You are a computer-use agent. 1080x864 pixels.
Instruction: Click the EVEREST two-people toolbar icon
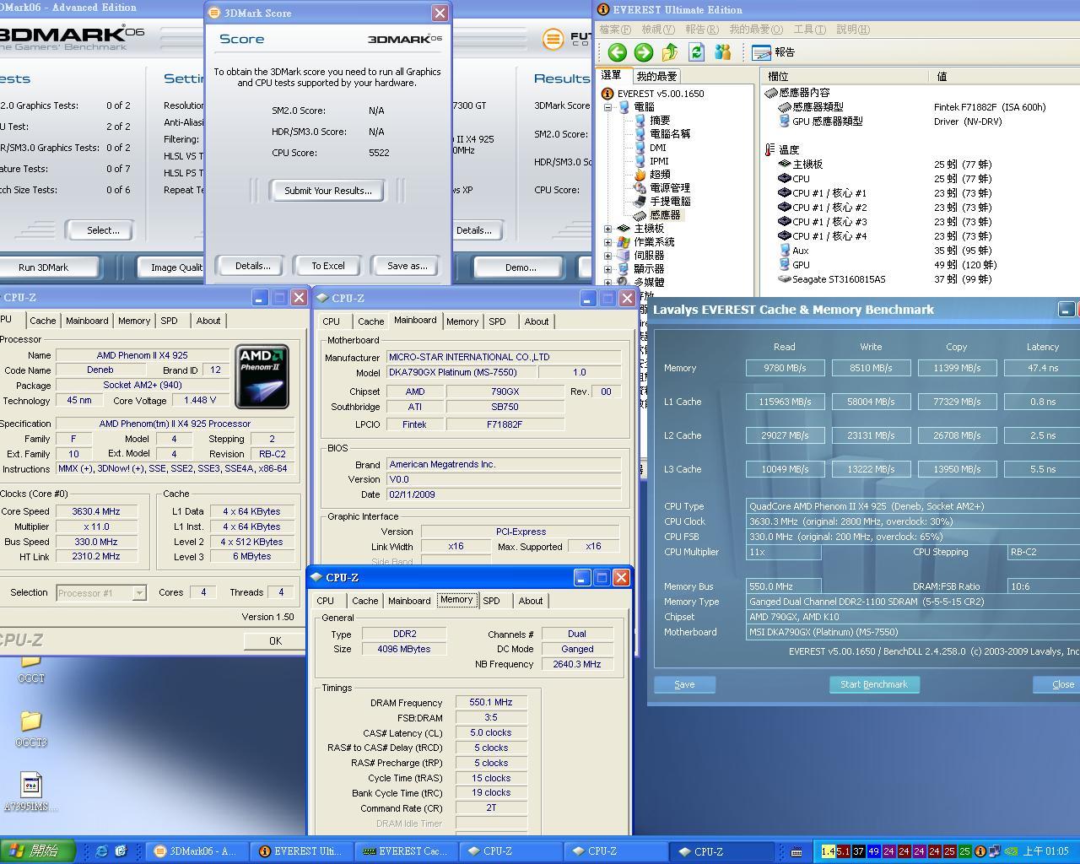[x=722, y=52]
